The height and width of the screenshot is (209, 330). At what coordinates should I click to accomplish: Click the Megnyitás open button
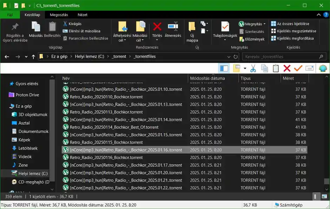tap(250, 24)
